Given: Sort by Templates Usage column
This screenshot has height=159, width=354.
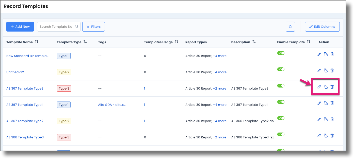Looking at the screenshot, I should (x=177, y=42).
